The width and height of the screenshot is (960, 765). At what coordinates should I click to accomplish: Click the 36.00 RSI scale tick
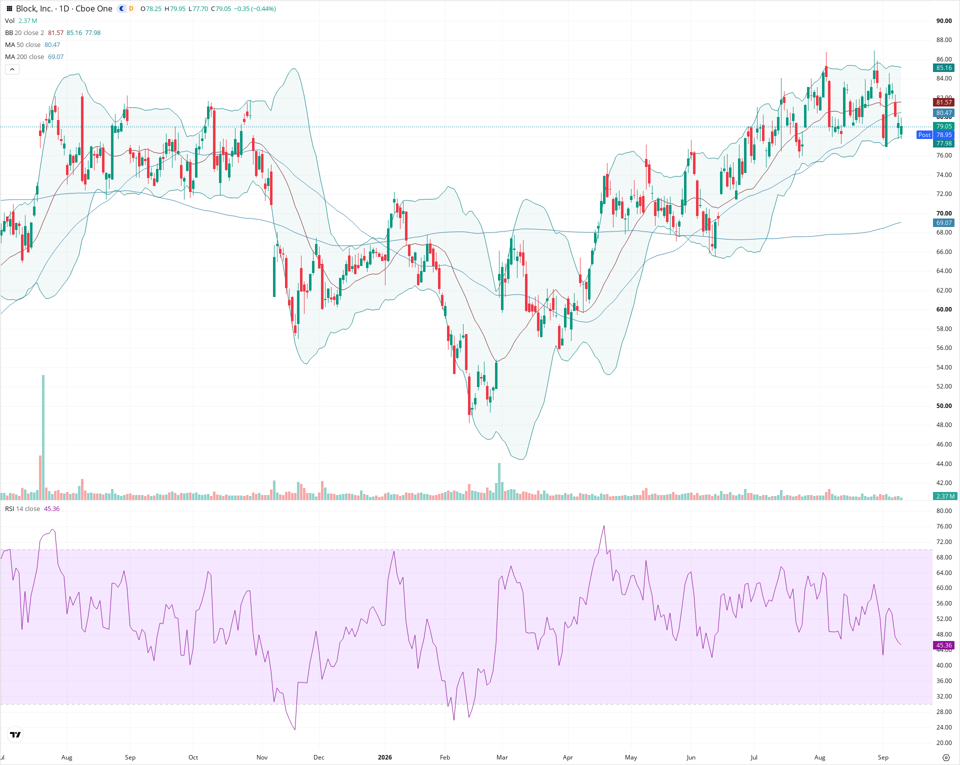[x=944, y=680]
